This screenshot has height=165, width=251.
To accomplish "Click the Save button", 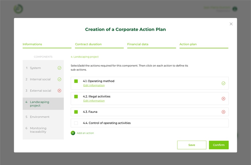I will [192, 145].
